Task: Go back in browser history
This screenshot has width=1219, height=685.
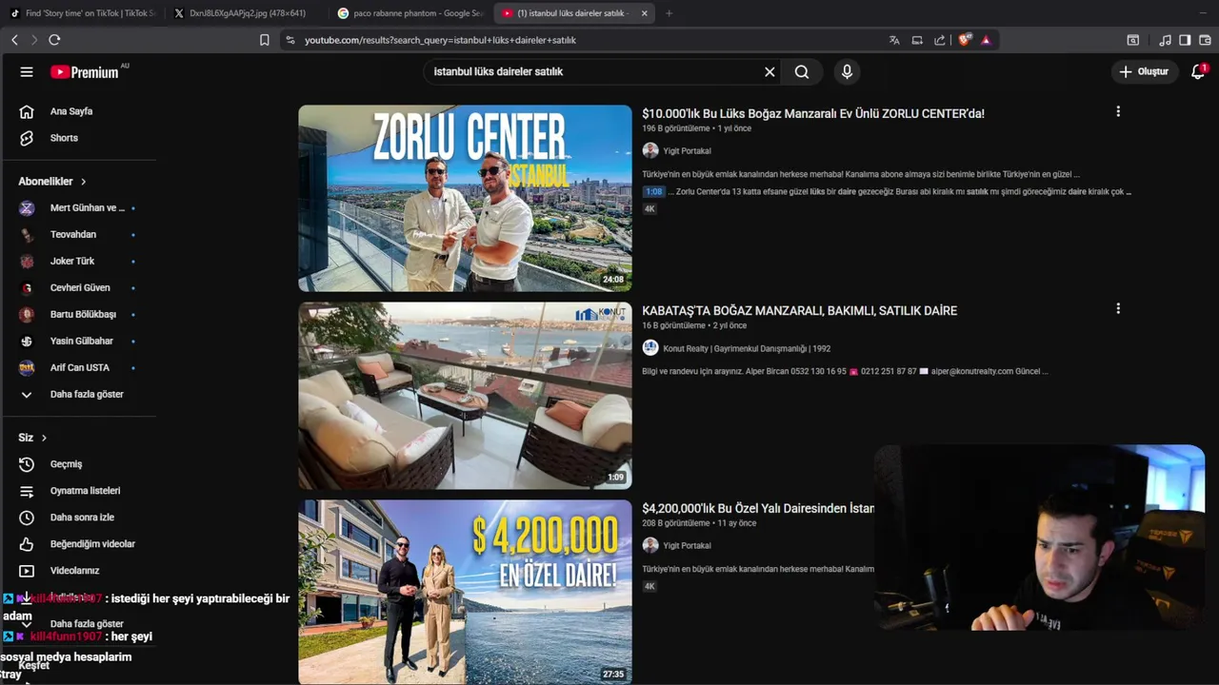Action: tap(14, 40)
